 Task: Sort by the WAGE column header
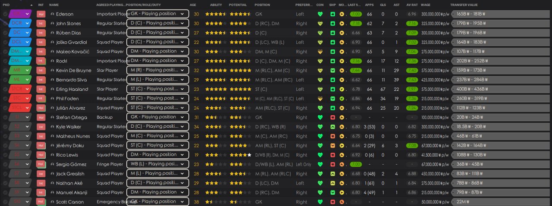[x=426, y=5]
